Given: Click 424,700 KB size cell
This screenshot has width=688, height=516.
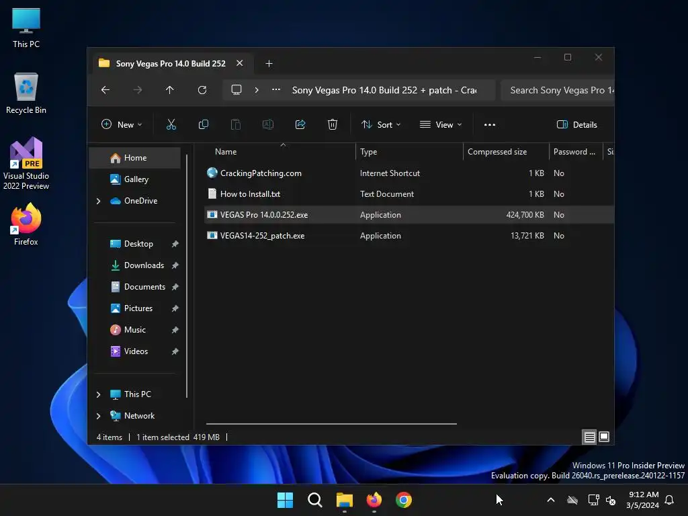Looking at the screenshot, I should (x=525, y=215).
